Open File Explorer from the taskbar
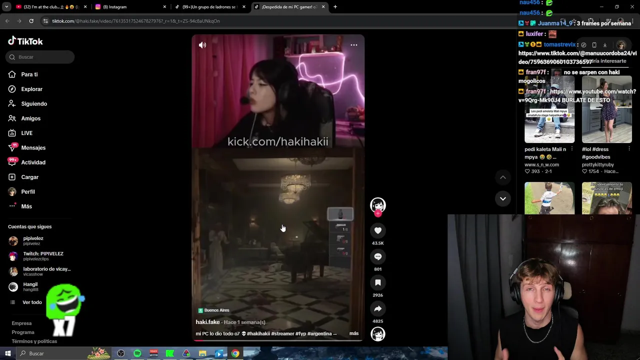640x360 pixels. click(x=202, y=353)
